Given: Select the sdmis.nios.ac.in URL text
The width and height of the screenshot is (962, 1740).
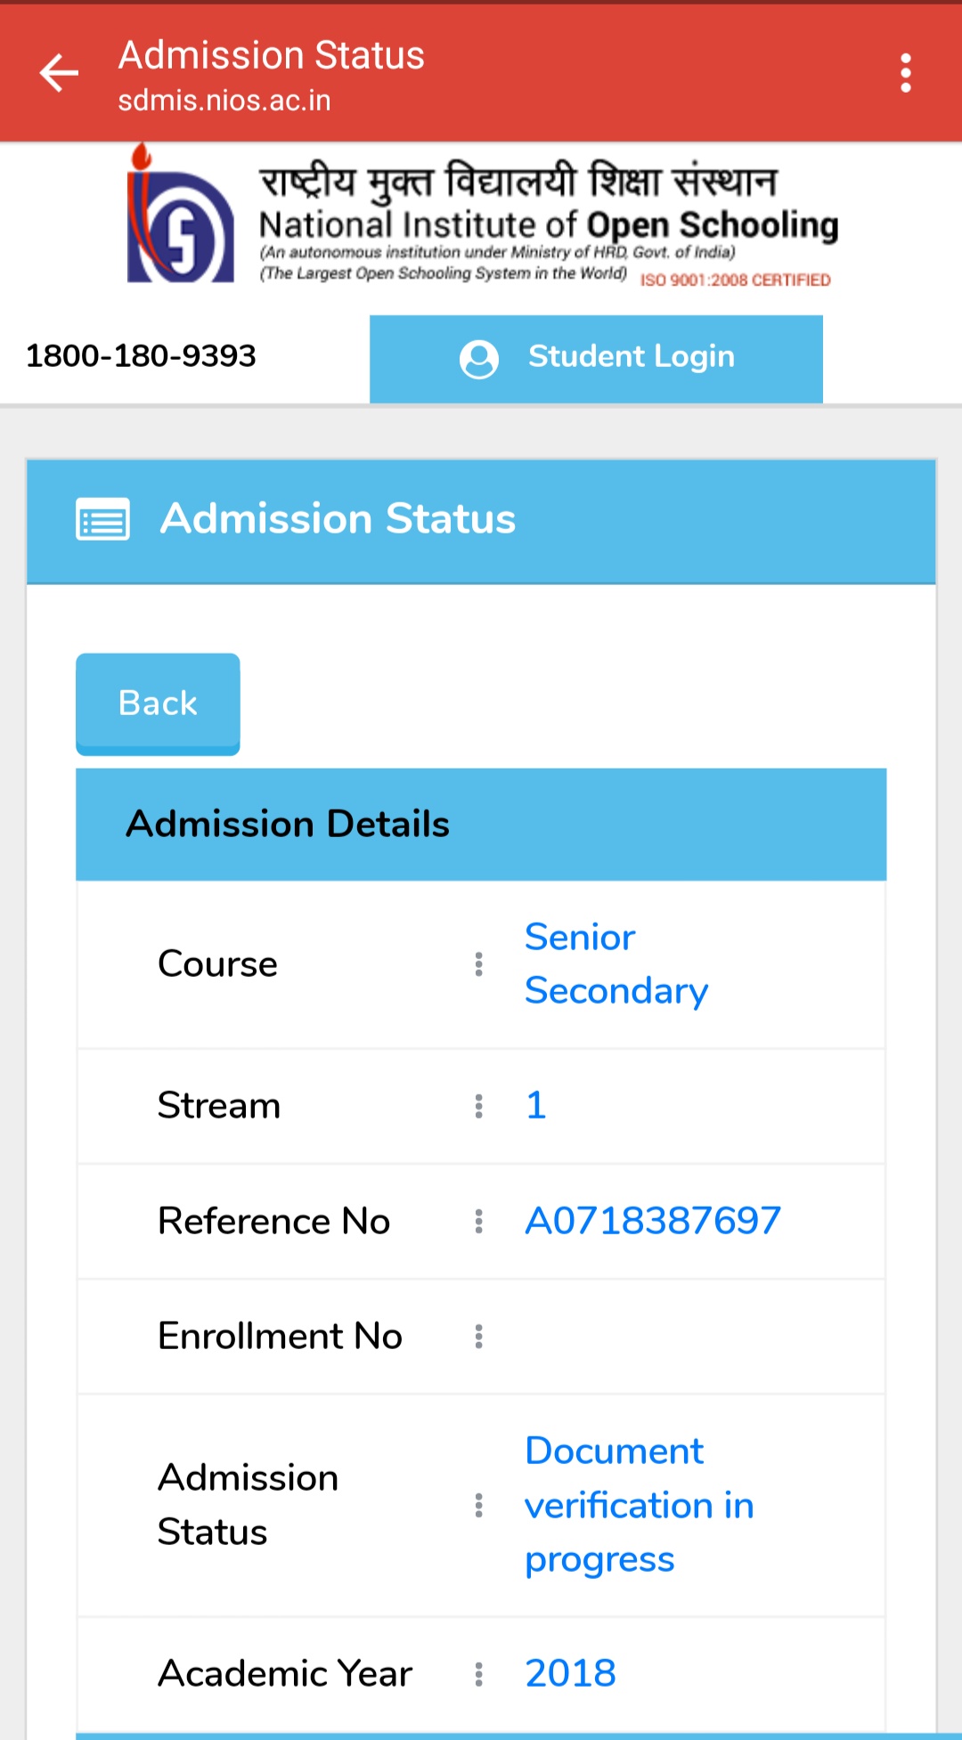Looking at the screenshot, I should pyautogui.click(x=224, y=101).
